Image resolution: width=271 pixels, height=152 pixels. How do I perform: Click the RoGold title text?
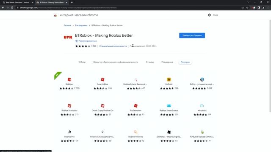point(169,84)
